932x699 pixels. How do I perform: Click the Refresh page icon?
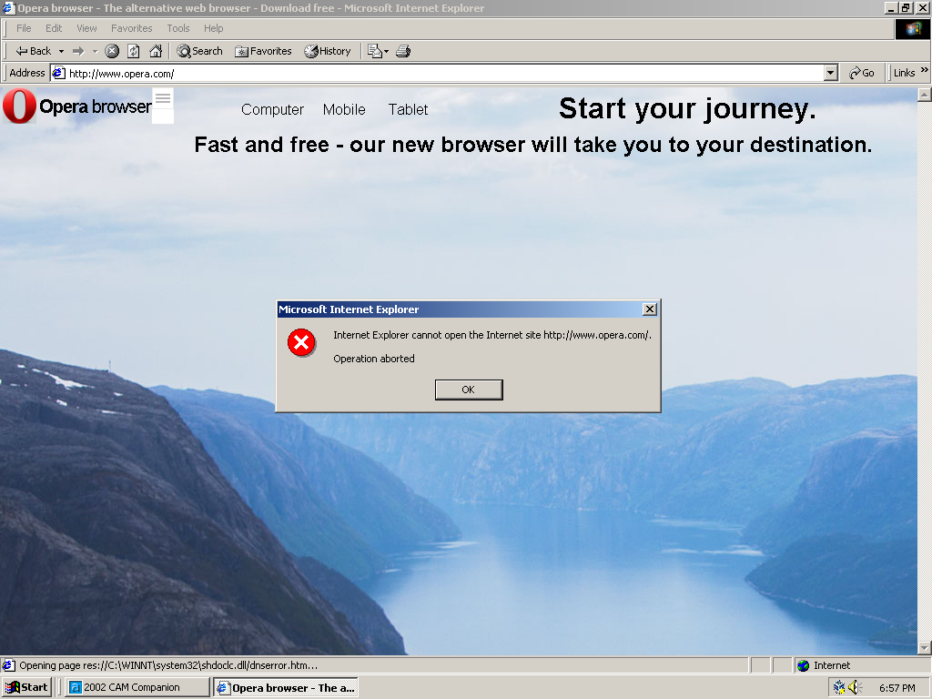point(134,51)
